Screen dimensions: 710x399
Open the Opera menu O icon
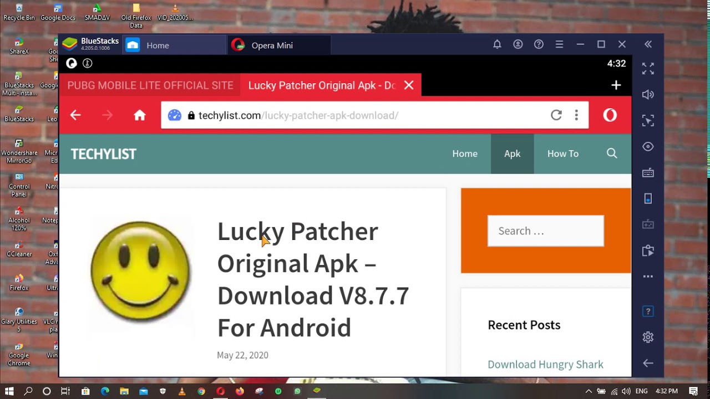click(x=610, y=115)
